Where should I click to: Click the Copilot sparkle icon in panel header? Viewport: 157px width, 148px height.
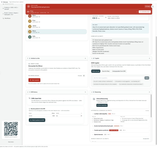[x=94, y=58]
